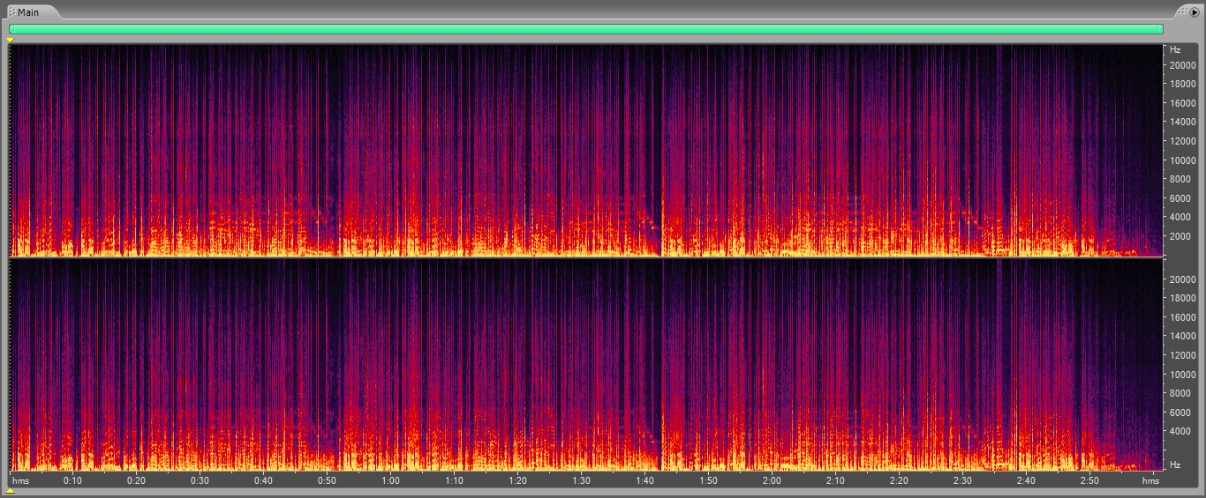Click the 1:30 mark on the time ruler

pos(582,480)
